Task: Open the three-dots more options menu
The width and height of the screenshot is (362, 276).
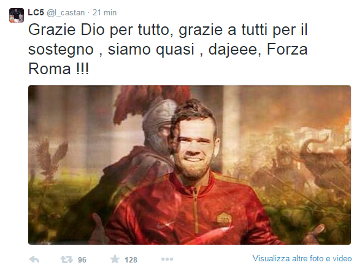Action: click(167, 259)
